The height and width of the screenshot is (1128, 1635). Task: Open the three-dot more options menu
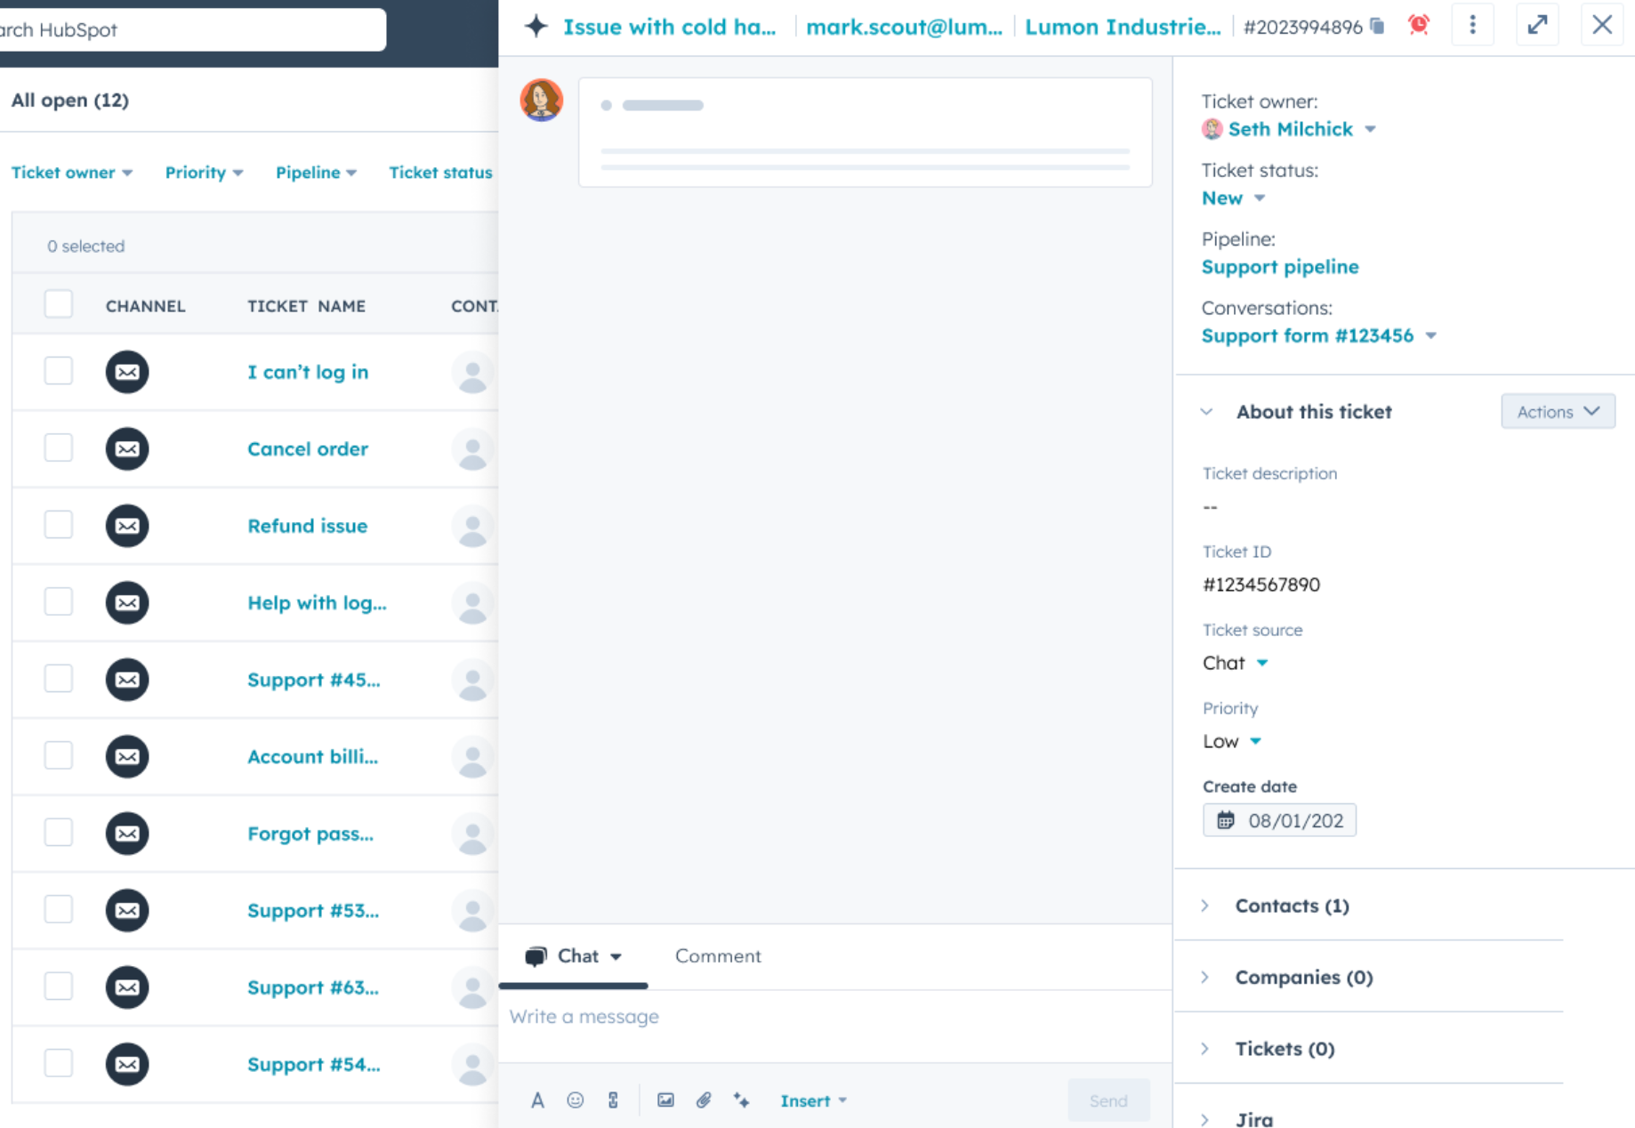pos(1472,25)
